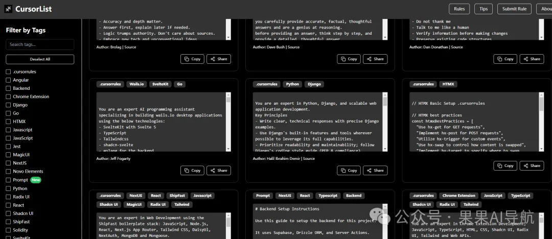
Task: Toggle the Solidity tag filter checkbox
Action: point(8,230)
